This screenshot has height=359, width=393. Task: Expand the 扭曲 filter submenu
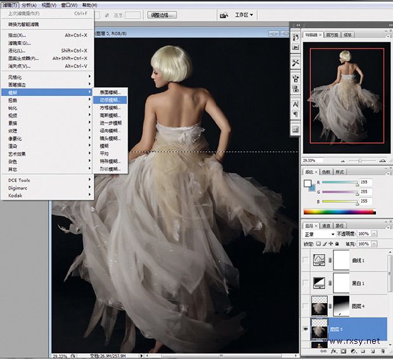48,100
